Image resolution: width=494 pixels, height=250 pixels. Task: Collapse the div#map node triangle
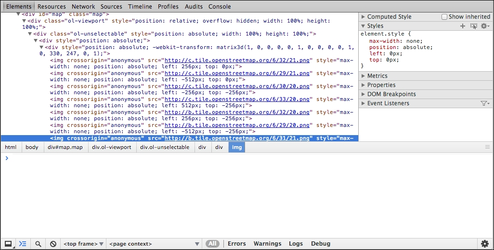pyautogui.click(x=18, y=14)
